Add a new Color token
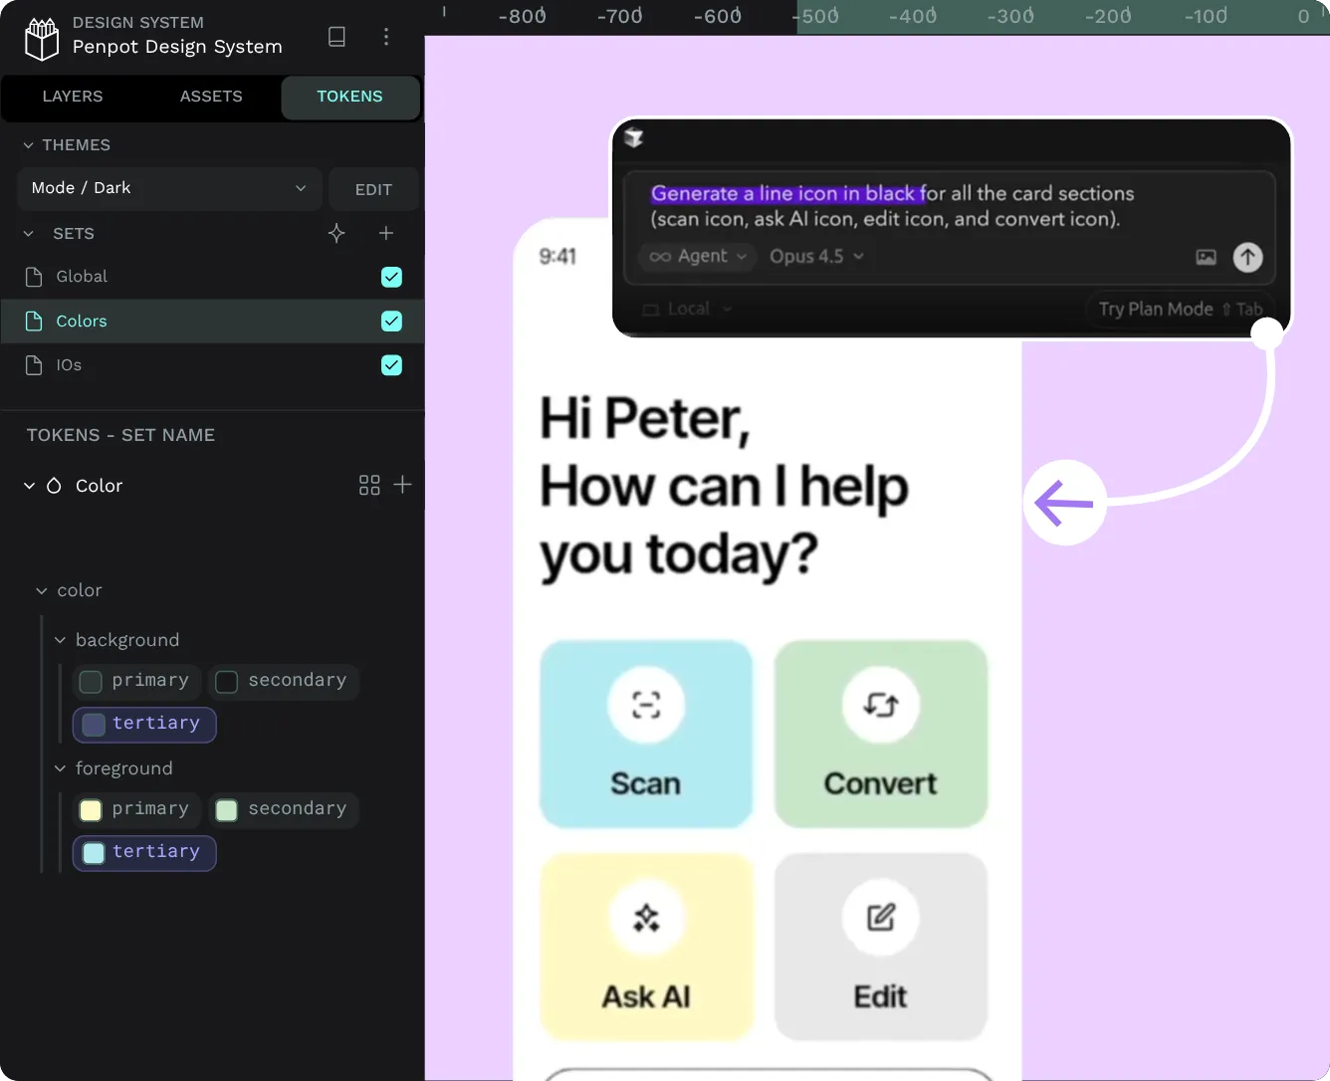The width and height of the screenshot is (1330, 1081). [x=402, y=485]
